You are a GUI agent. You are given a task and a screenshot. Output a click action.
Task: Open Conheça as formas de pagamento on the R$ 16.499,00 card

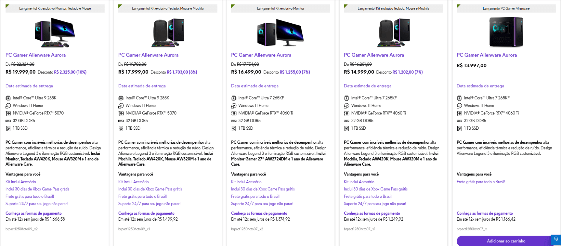(259, 213)
